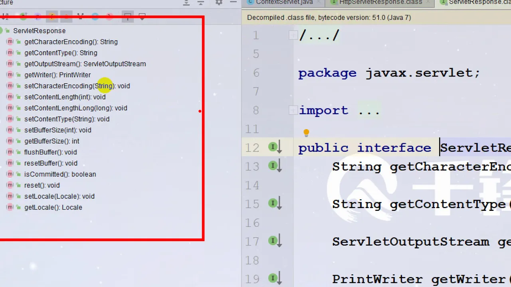The height and width of the screenshot is (287, 511).
Task: Toggle Autoscroll to Source in Structure toolbar
Action: tap(128, 17)
